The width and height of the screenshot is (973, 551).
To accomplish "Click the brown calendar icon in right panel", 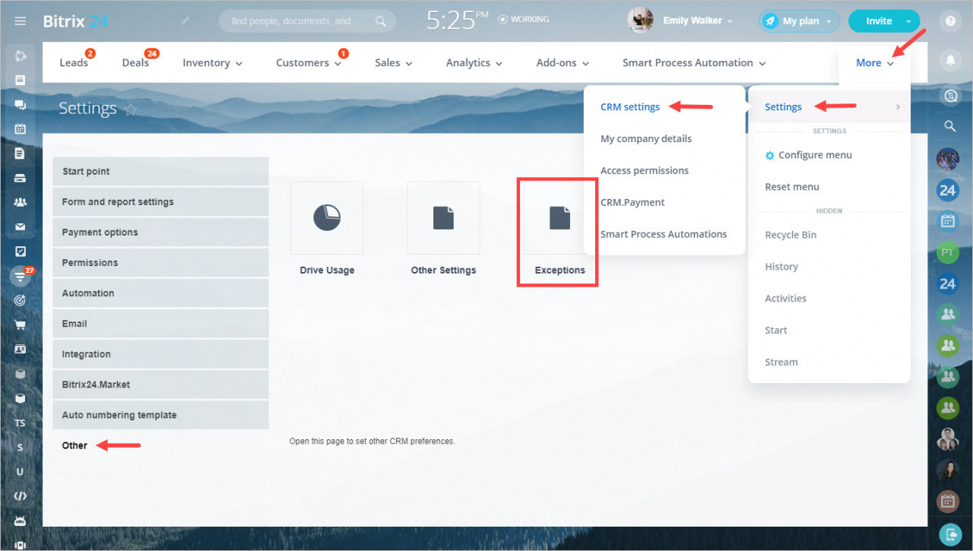I will tap(947, 501).
